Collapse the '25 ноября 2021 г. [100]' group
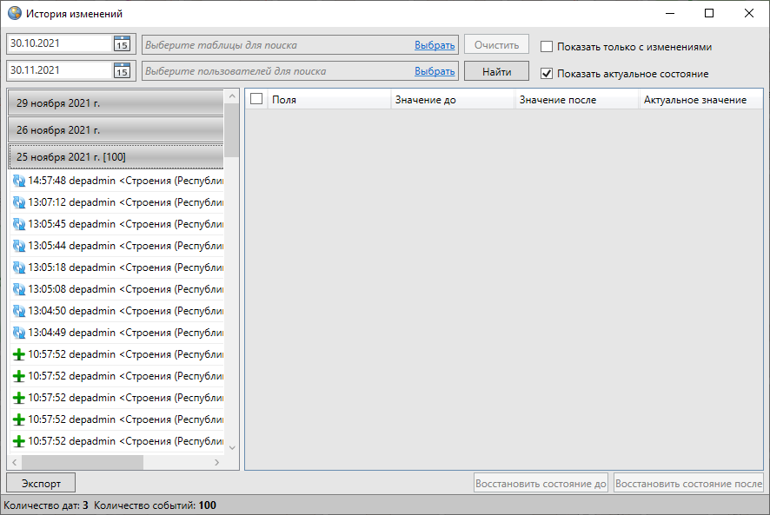 click(x=116, y=157)
